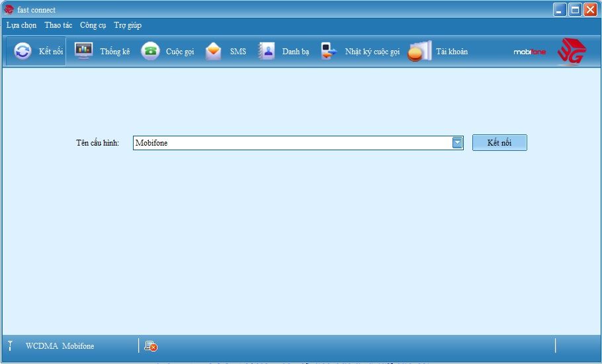Click the signal antenna icon in status bar
This screenshot has width=602, height=364.
point(10,346)
